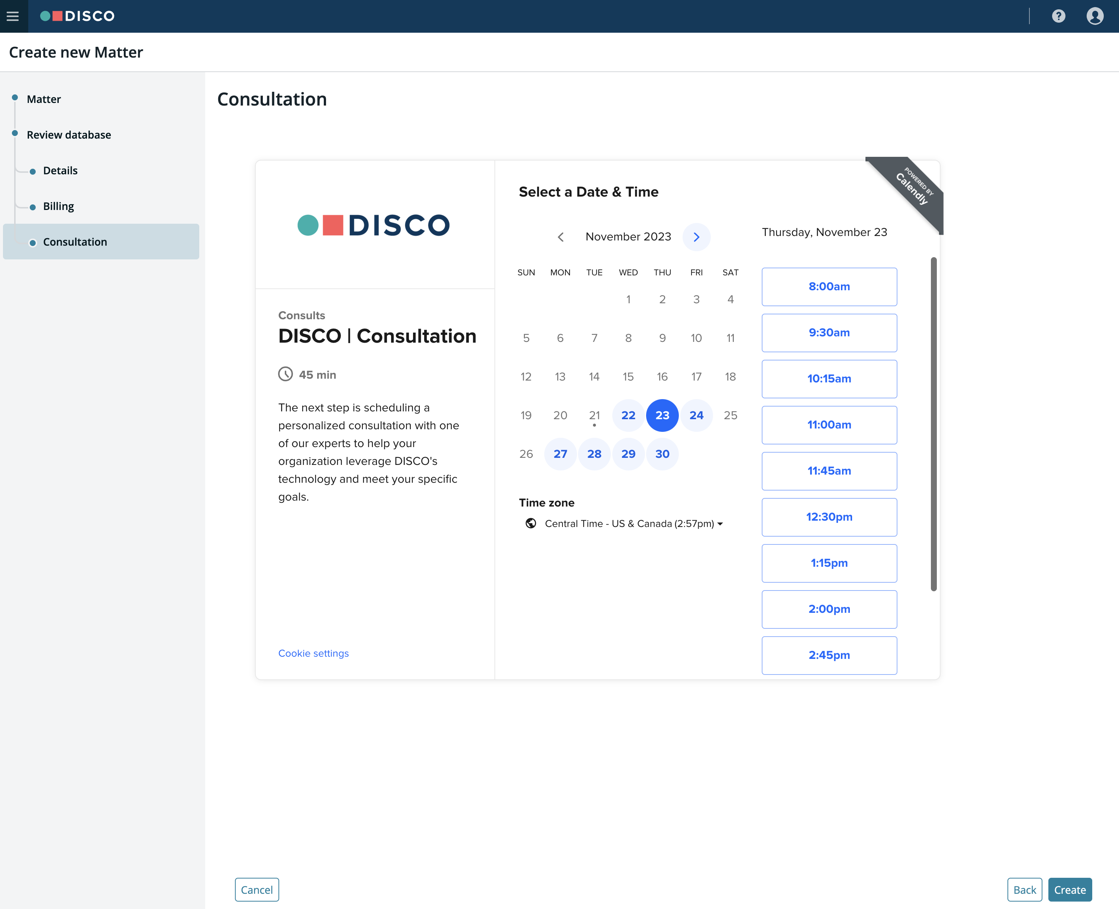The image size is (1119, 909).
Task: Select November 23 on the calendar
Action: coord(662,415)
